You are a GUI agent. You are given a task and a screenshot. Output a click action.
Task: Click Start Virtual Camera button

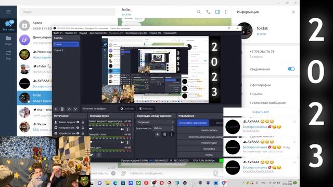[200, 137]
